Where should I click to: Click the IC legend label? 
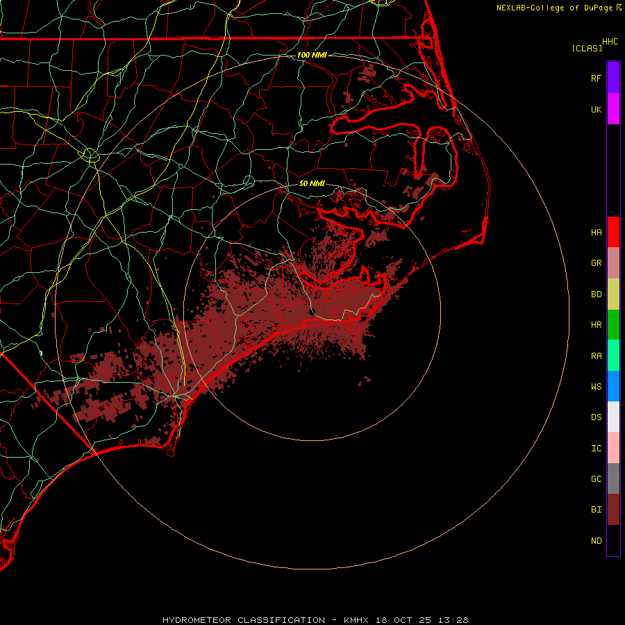(596, 448)
